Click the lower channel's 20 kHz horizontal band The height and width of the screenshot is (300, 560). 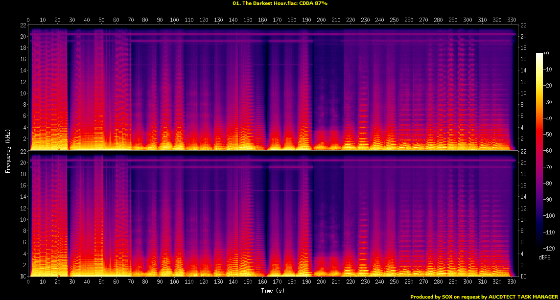point(274,161)
